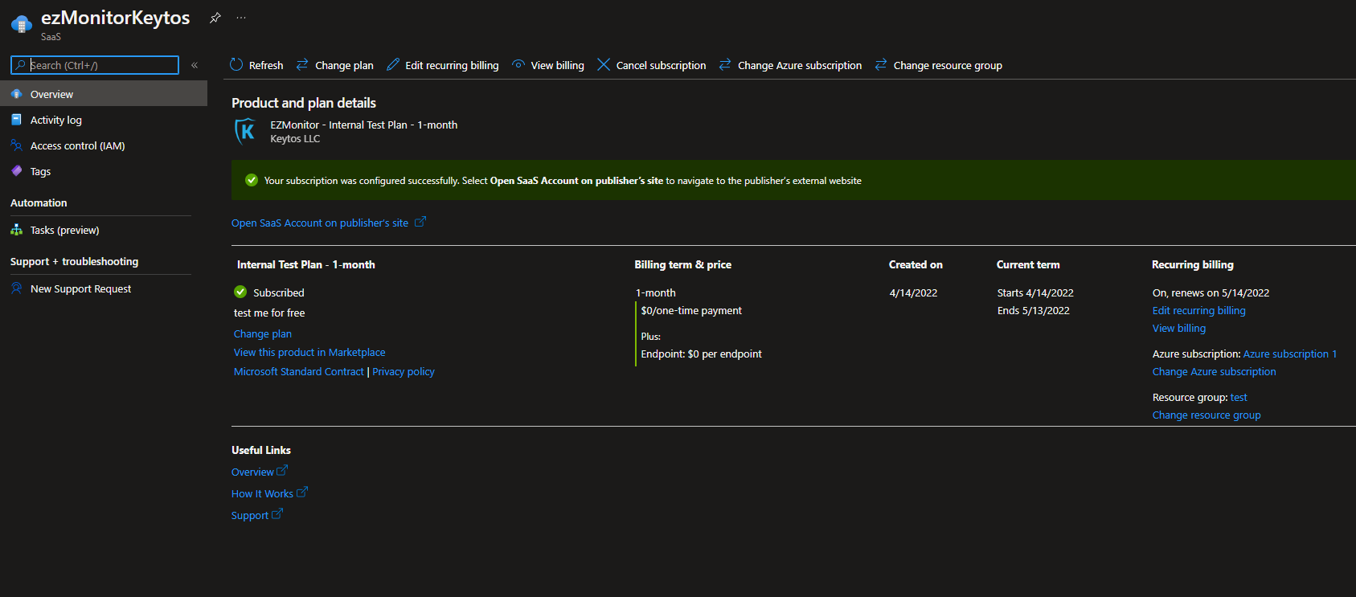Select the 'Ends 5/13/2022' text

click(x=1033, y=310)
